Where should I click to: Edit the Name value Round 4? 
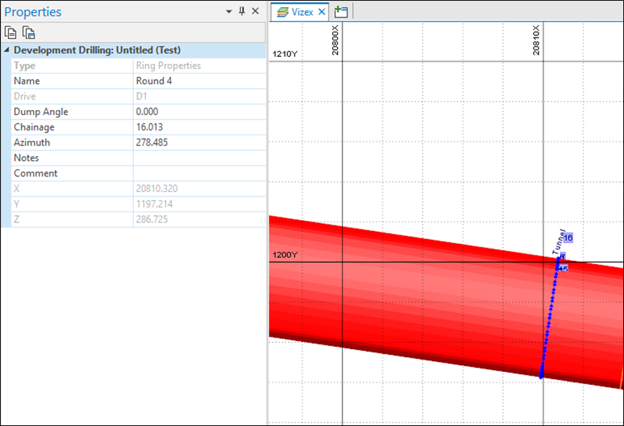199,81
